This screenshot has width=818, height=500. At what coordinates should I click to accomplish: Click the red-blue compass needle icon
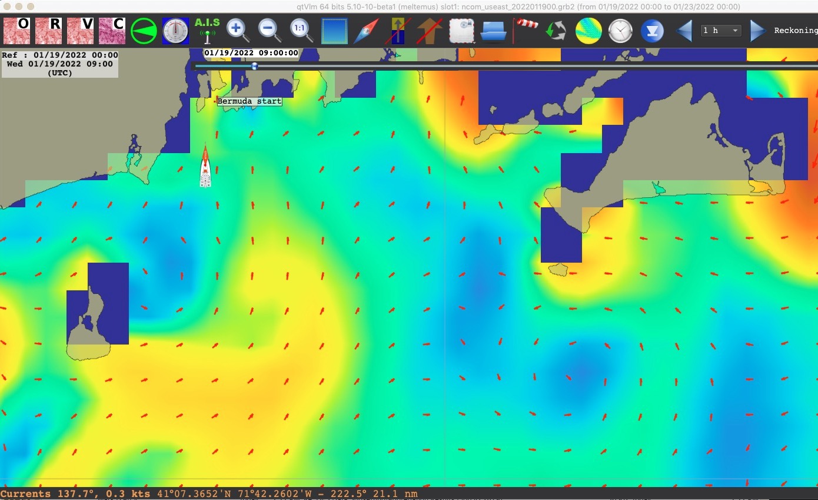366,31
